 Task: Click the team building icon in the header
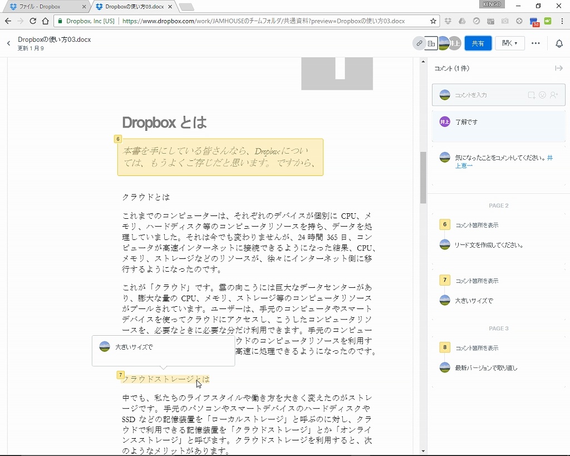point(431,43)
